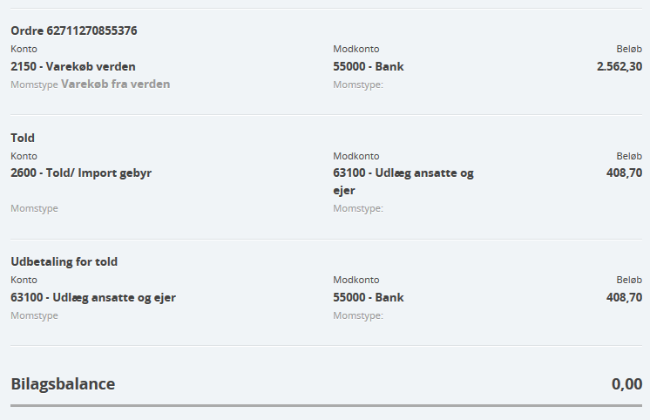Image resolution: width=650 pixels, height=420 pixels.
Task: Select Konto 63100 under Udbetaling for told
Action: [93, 297]
